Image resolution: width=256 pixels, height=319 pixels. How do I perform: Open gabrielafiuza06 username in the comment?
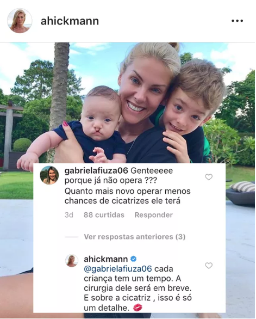point(96,171)
